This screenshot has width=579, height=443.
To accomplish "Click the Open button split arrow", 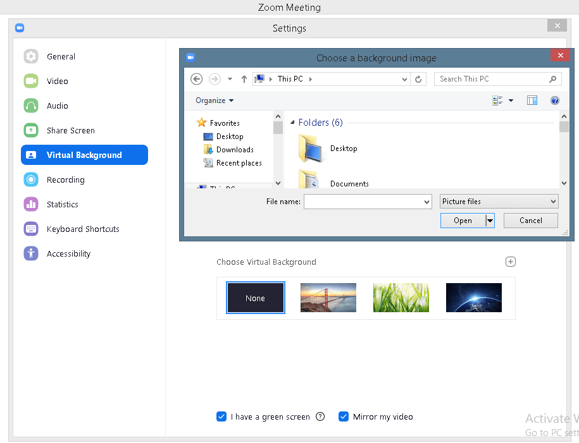I will click(x=490, y=221).
